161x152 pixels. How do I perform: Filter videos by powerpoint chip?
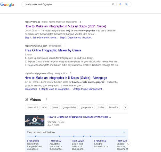click(x=32, y=107)
